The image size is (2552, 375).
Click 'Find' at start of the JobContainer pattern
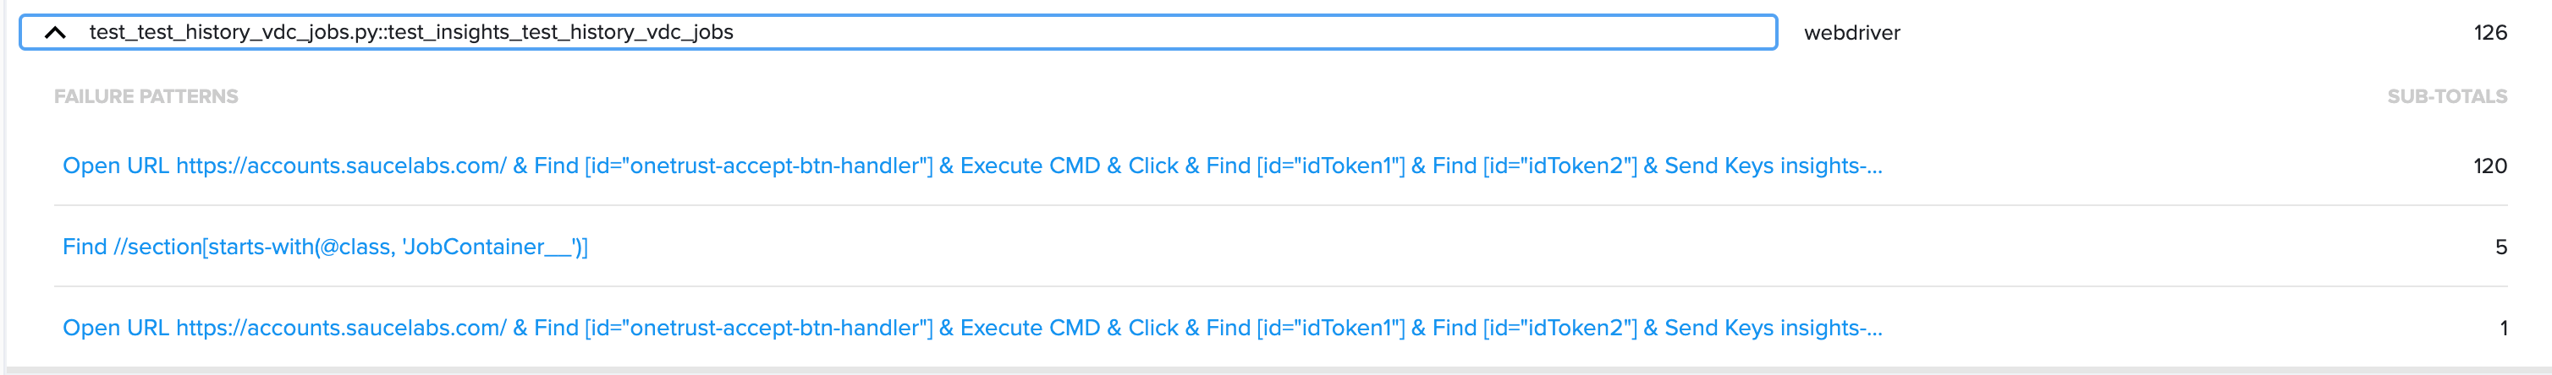click(85, 247)
